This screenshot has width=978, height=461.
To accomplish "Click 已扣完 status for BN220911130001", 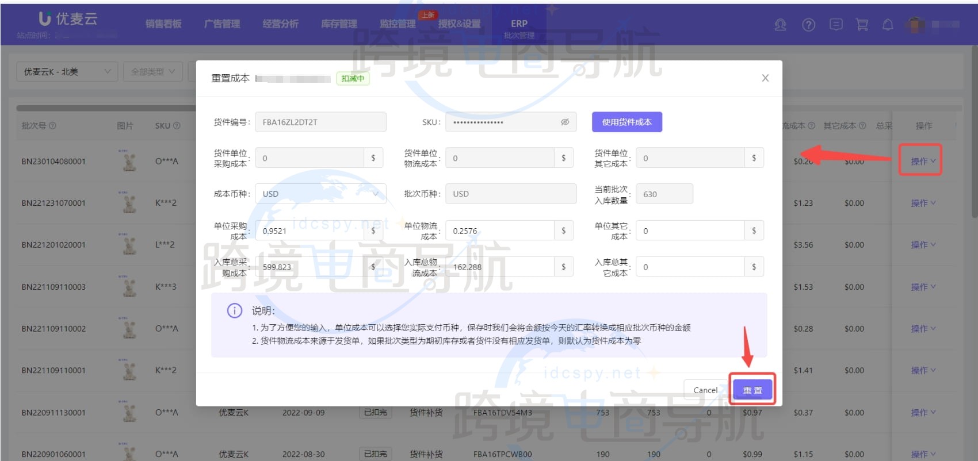I will 376,412.
